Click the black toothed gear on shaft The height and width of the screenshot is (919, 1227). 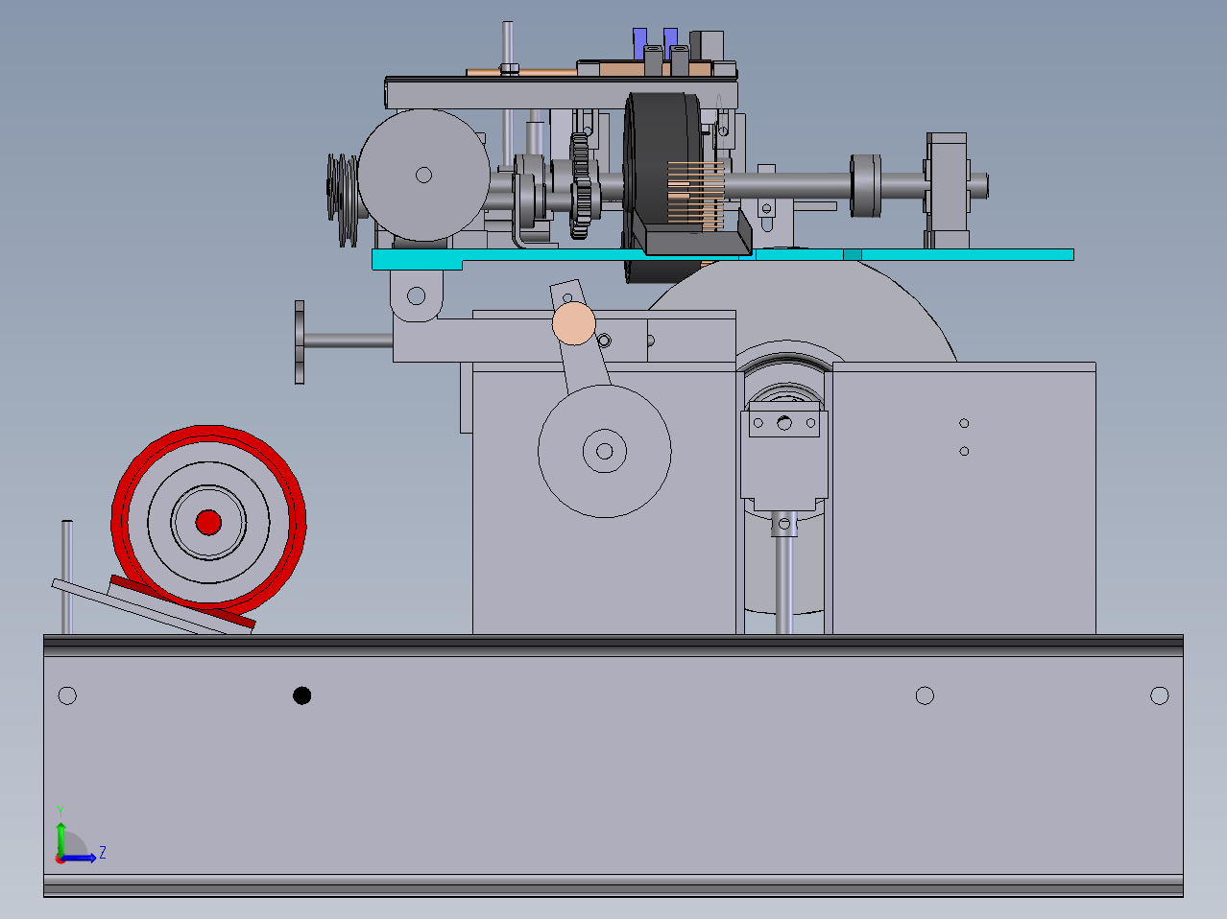(x=580, y=185)
